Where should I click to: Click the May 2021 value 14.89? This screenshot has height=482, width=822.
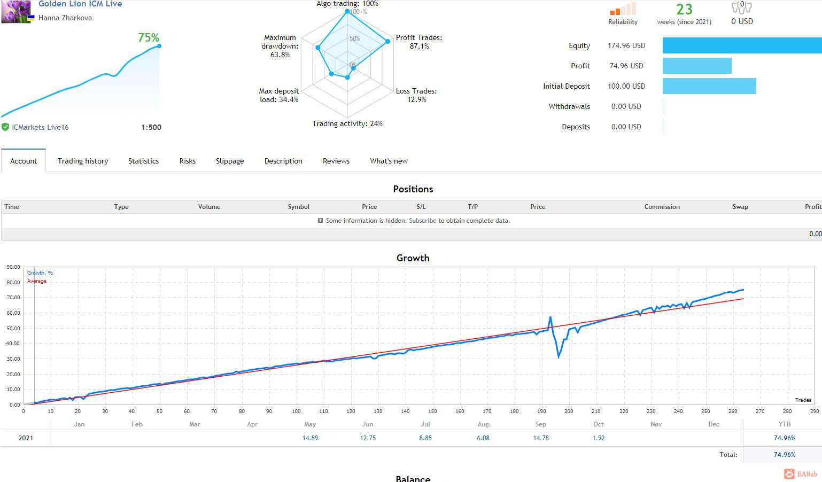click(x=310, y=438)
